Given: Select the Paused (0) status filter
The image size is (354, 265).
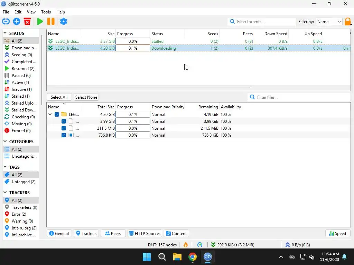Looking at the screenshot, I should click(21, 76).
